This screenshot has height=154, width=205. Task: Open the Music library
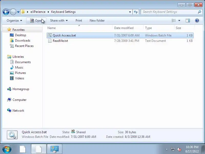click(19, 68)
